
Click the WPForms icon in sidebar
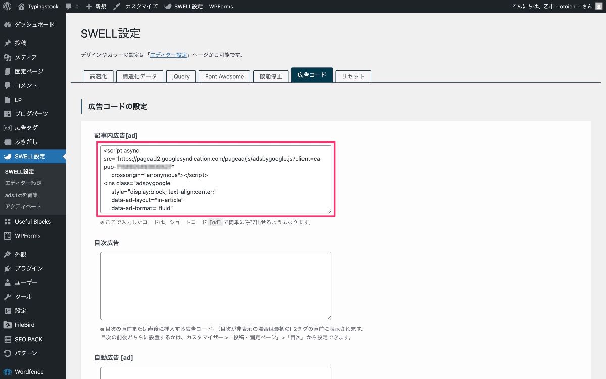[x=7, y=236]
